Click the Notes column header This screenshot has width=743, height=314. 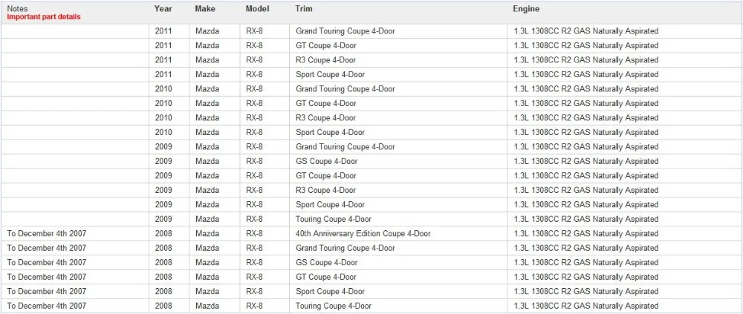(x=17, y=9)
